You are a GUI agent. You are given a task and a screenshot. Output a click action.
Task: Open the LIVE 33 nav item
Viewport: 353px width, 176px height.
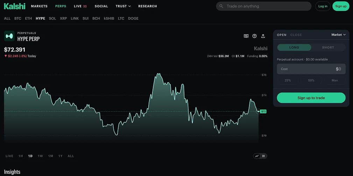tap(80, 6)
